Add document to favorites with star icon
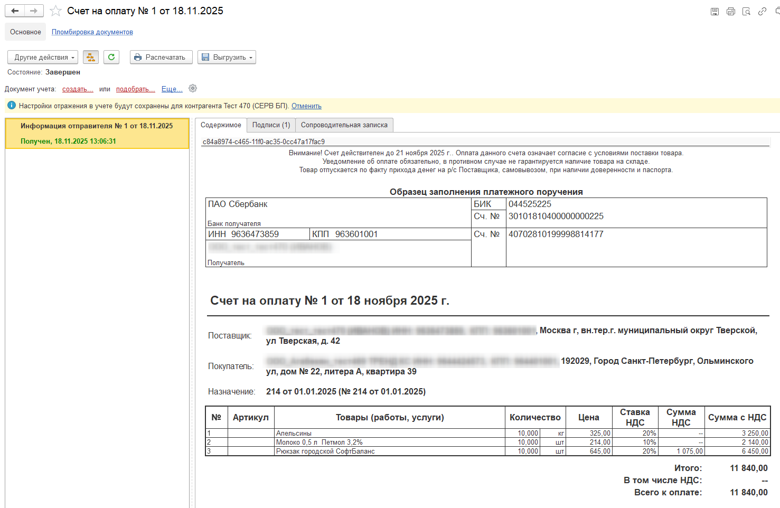Viewport: 780px width, 508px height. coord(55,11)
